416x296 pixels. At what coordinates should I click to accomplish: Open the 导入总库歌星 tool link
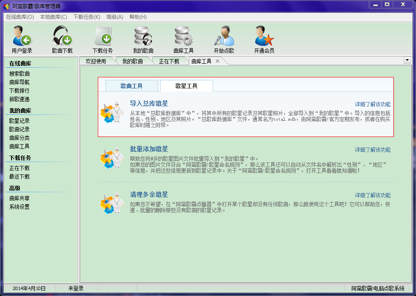[149, 103]
